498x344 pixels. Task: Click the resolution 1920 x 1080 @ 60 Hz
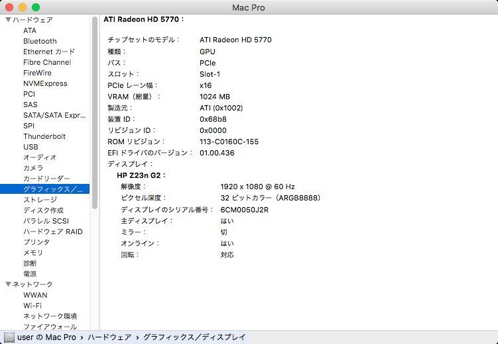point(257,187)
